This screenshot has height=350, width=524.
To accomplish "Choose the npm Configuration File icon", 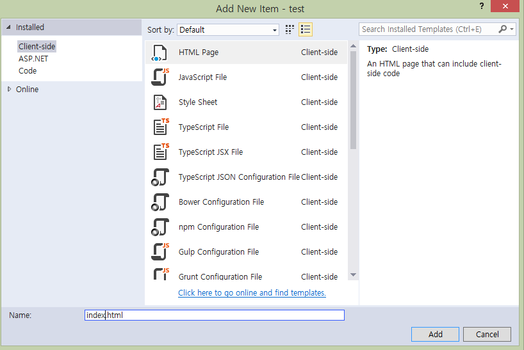I will coord(160,227).
